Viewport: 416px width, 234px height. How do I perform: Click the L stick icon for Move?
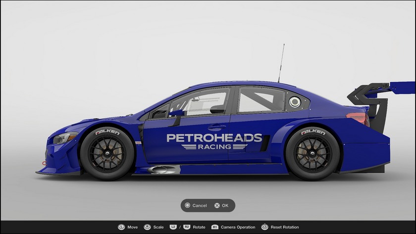121,227
